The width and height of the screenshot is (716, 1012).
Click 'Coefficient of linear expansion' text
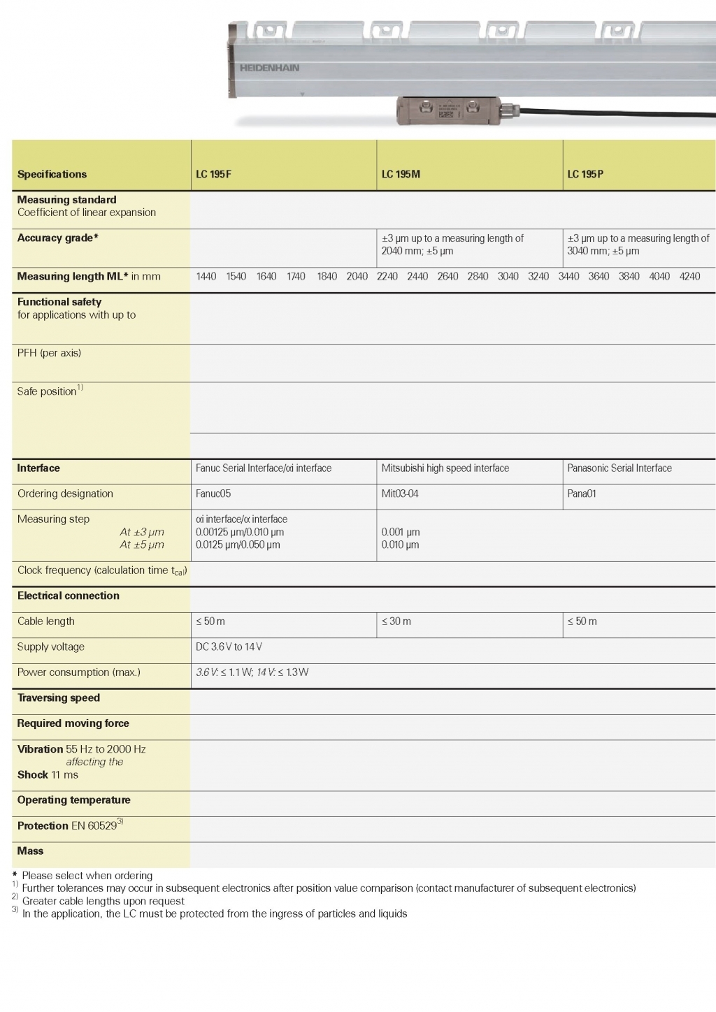click(x=87, y=212)
